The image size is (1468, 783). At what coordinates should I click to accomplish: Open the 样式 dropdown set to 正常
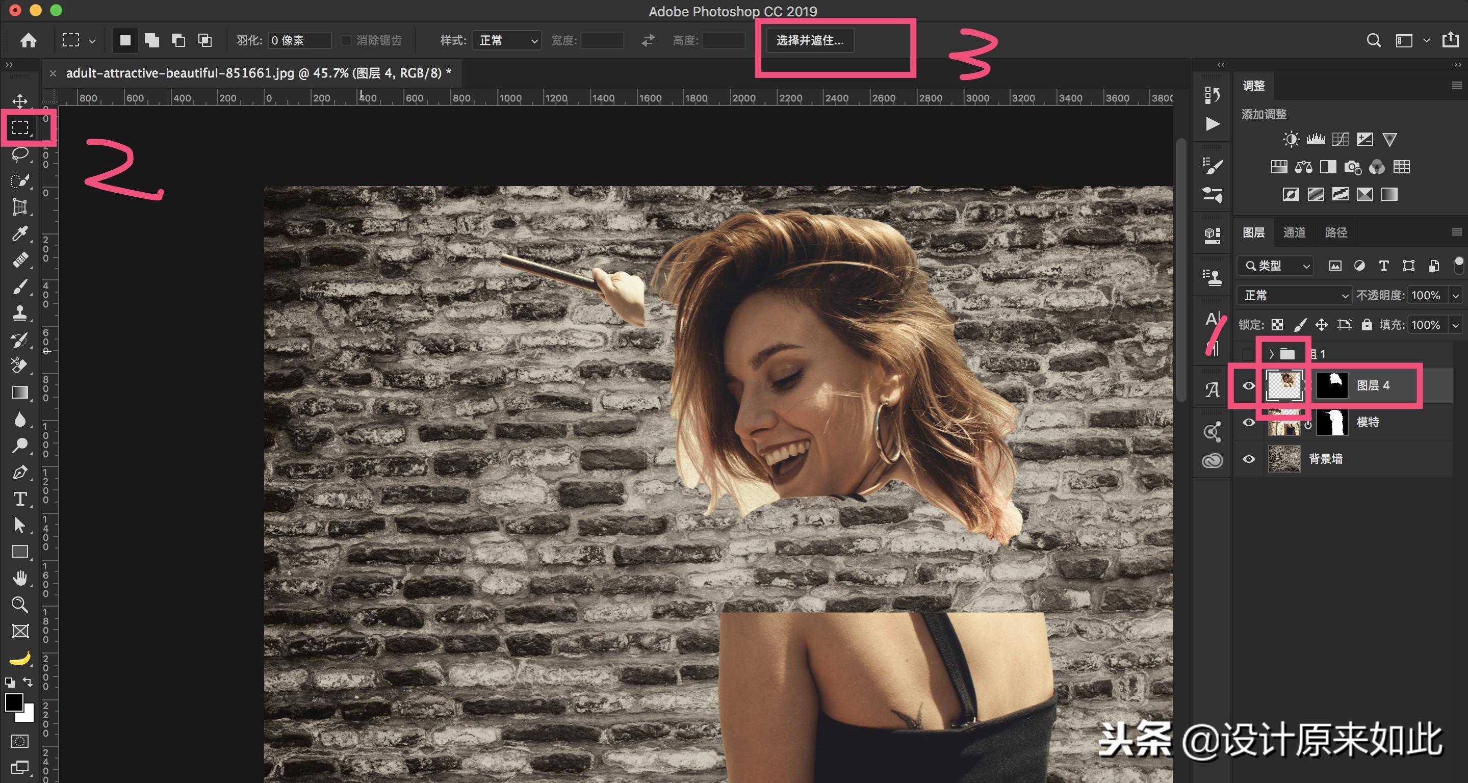pos(507,40)
